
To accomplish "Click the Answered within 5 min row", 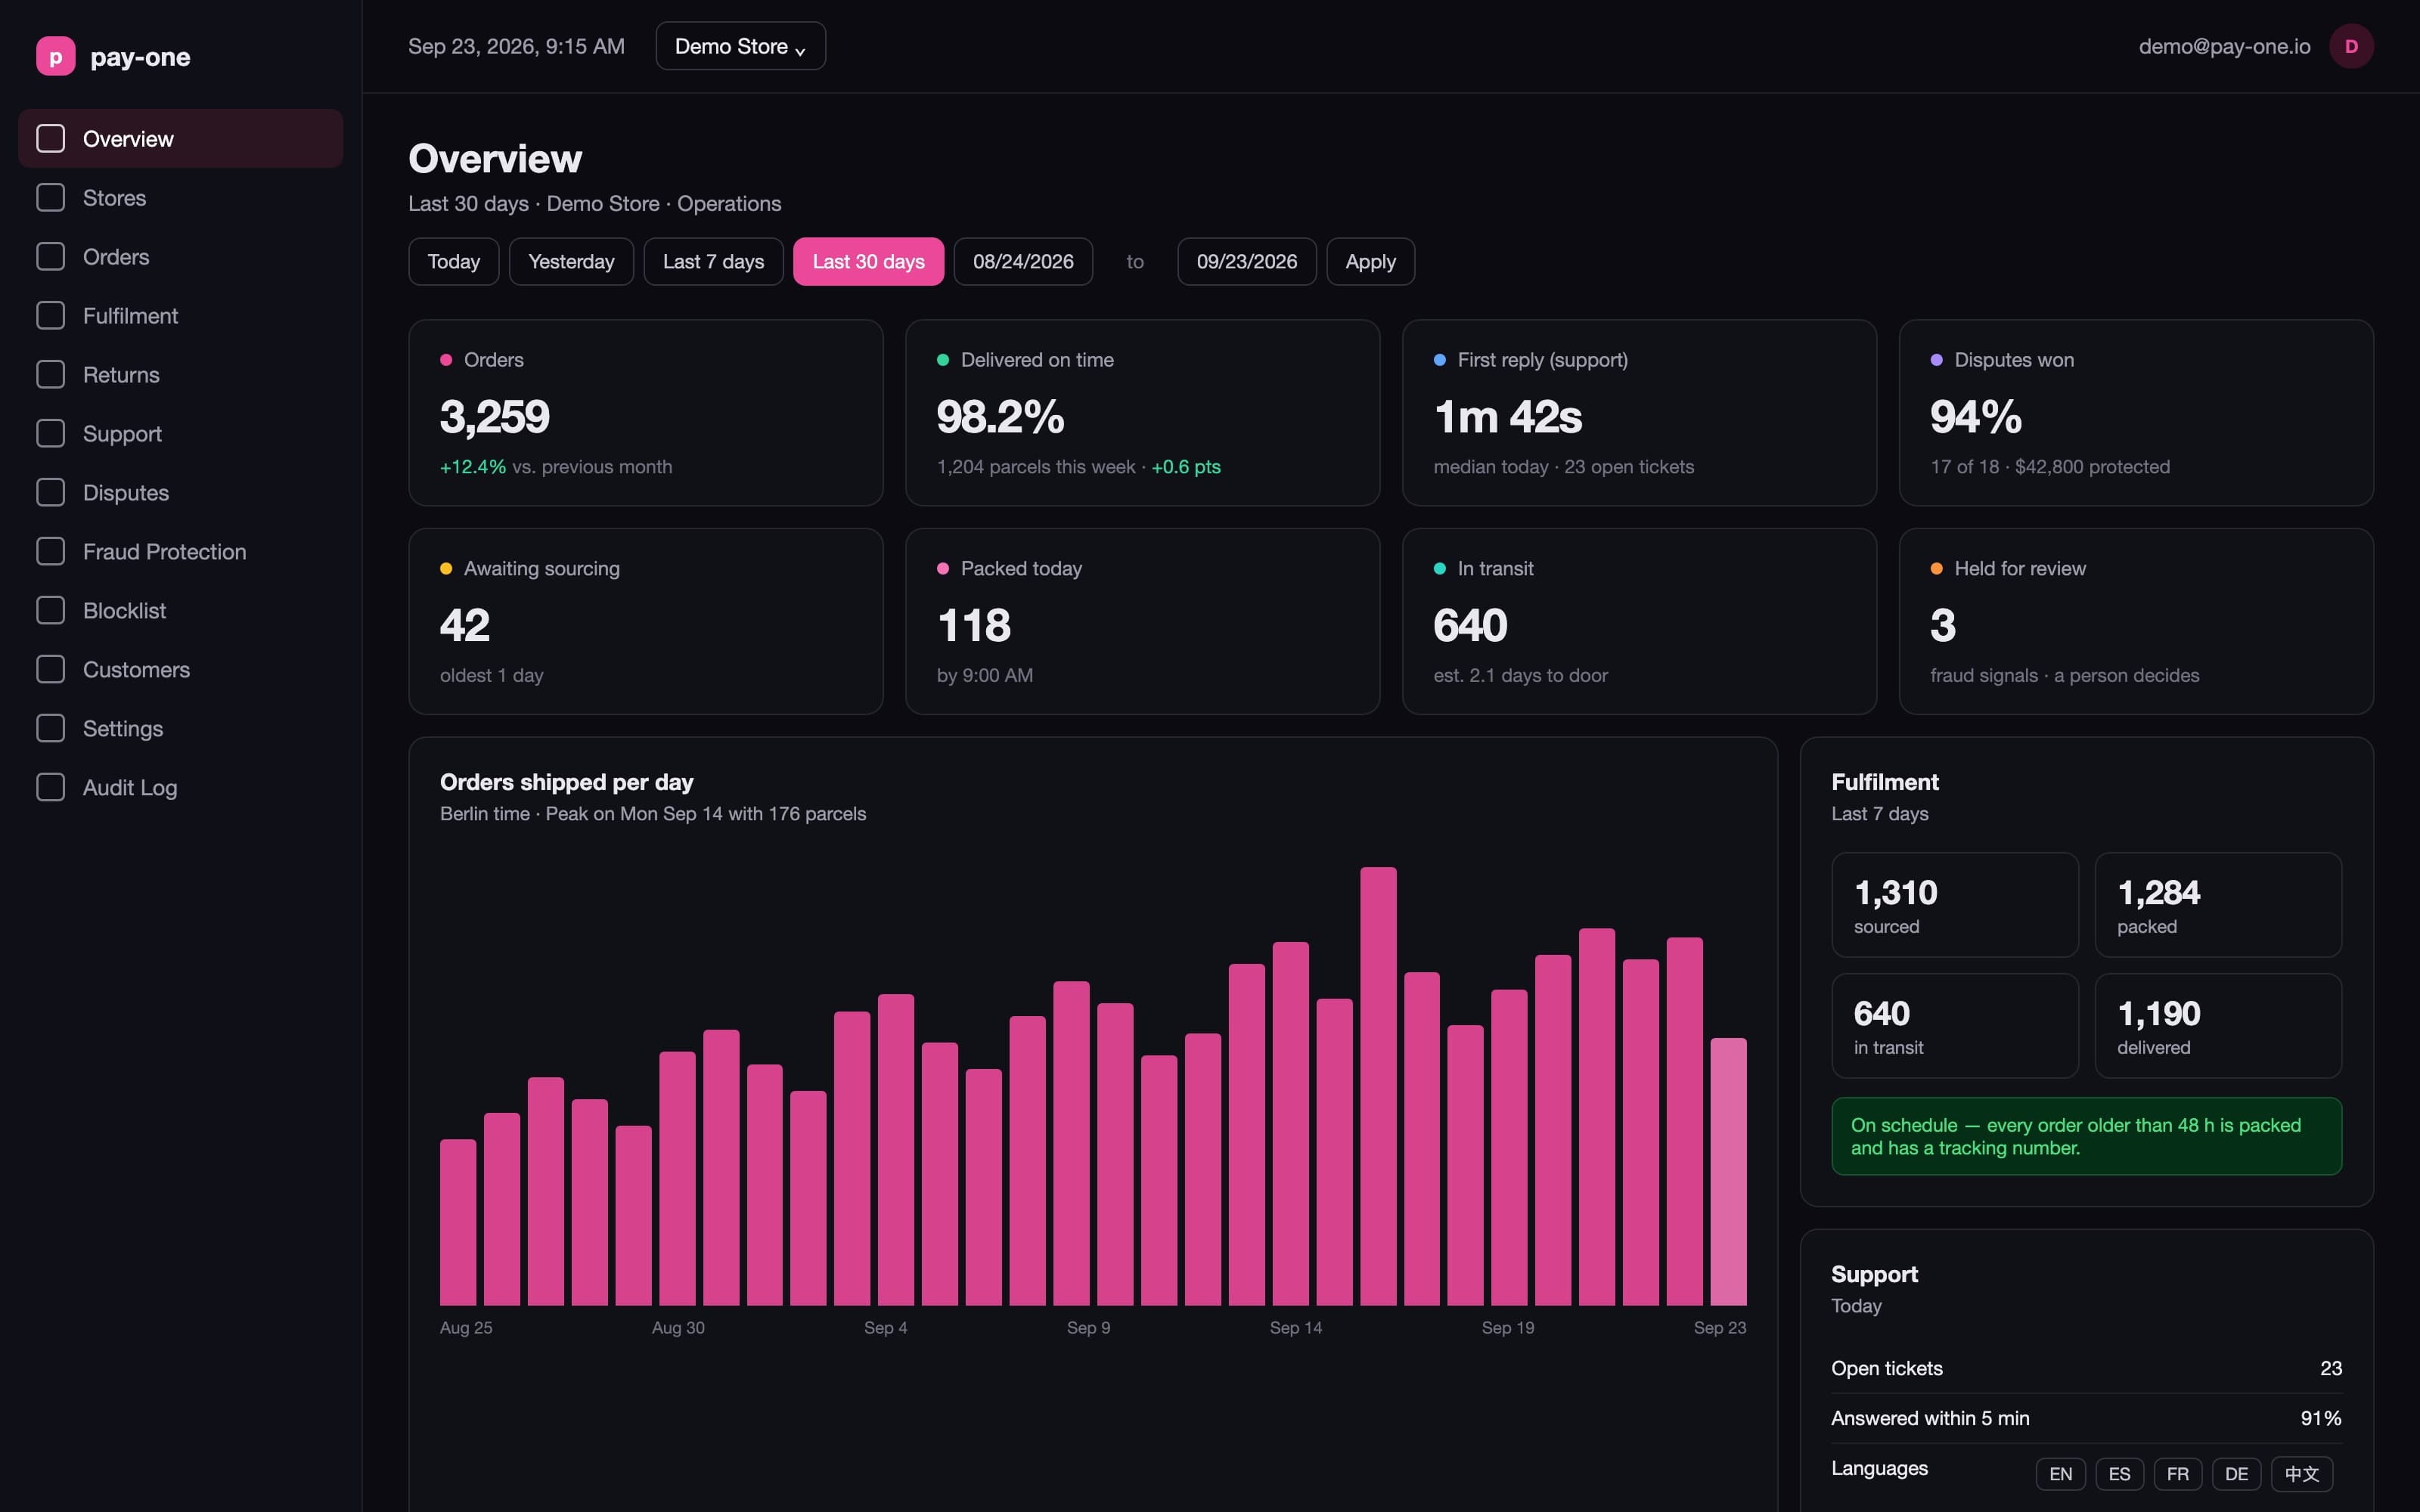I will point(2086,1419).
